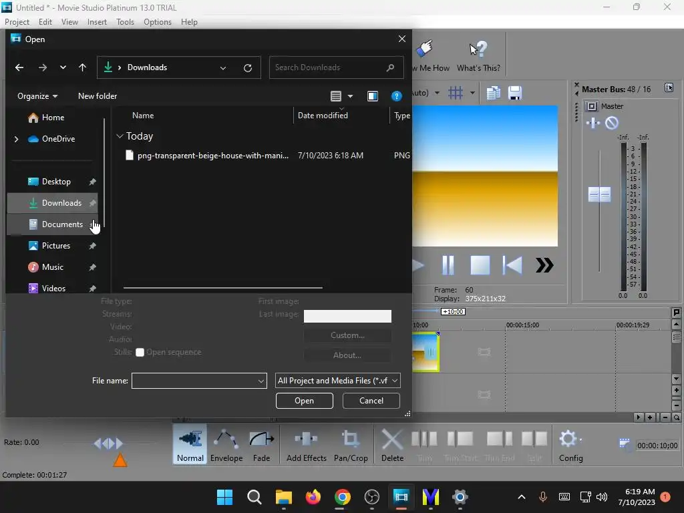Open the Help menu
Viewport: 684px width, 513px height.
coord(189,22)
